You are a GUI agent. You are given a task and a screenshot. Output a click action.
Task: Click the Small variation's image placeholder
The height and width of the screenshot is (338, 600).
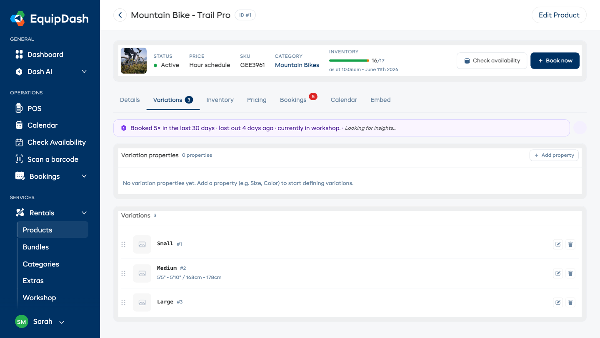click(142, 244)
